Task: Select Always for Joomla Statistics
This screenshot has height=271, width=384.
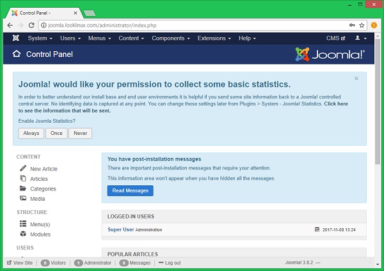Action: [x=31, y=133]
